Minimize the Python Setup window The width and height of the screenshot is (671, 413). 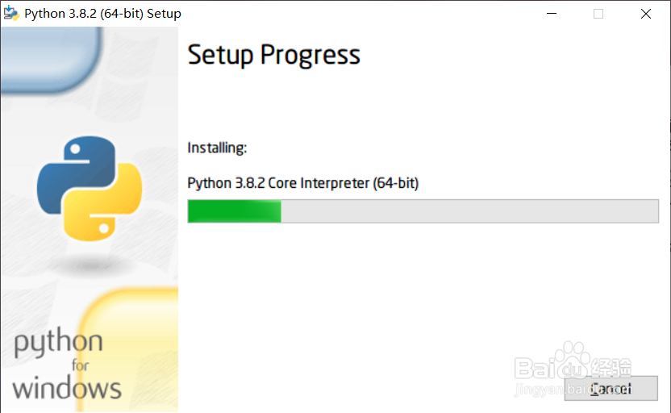552,14
